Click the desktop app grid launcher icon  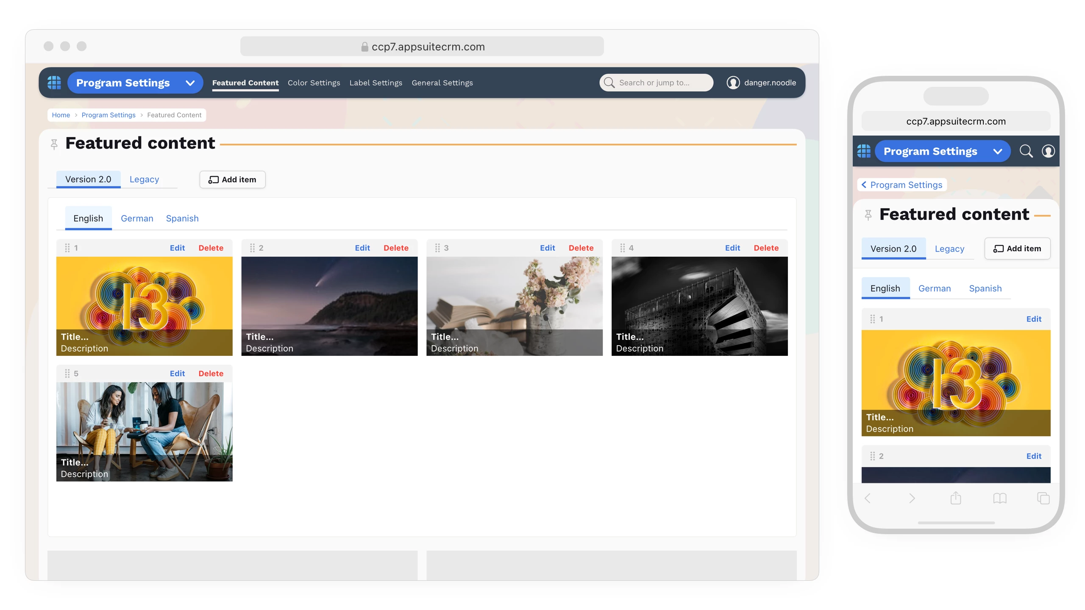(x=54, y=83)
